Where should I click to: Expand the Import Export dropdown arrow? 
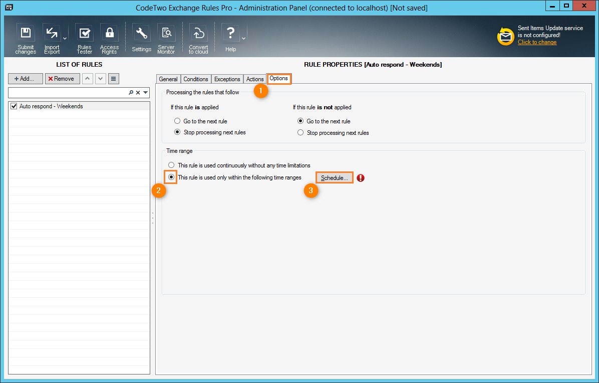[x=65, y=39]
